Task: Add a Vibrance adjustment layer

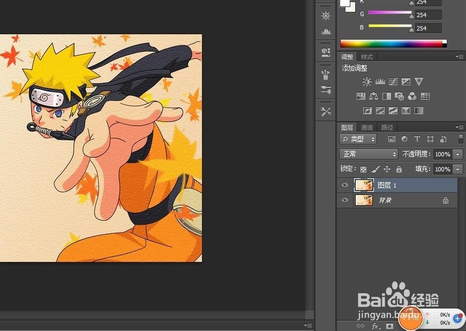Action: click(419, 81)
